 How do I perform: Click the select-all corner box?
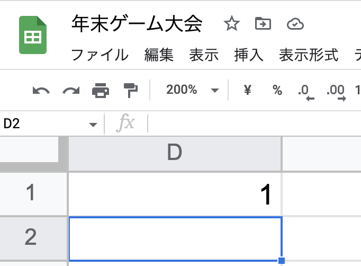click(29, 149)
